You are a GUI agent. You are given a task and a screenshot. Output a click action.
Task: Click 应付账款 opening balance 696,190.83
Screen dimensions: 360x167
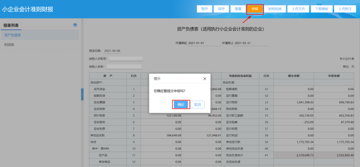point(334,102)
